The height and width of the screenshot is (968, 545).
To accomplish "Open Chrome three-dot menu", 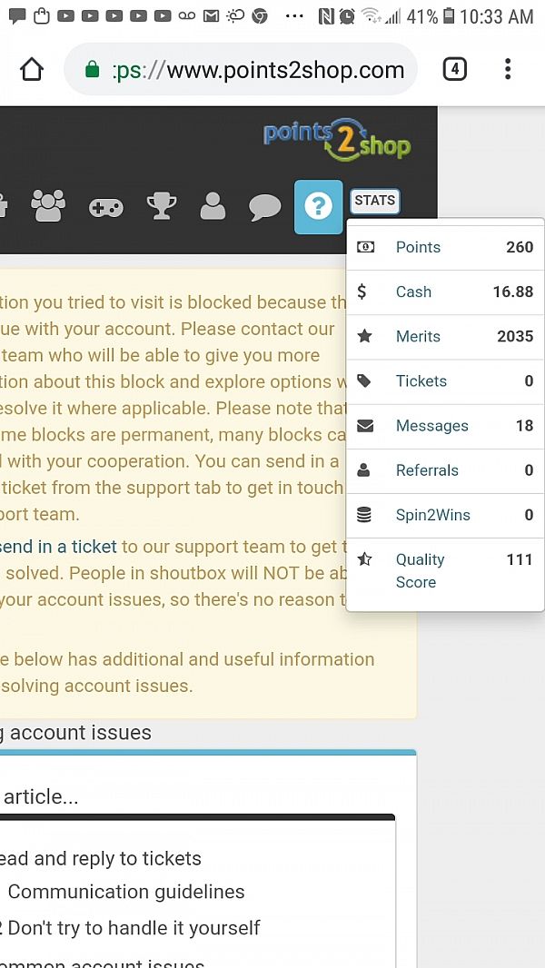I will pyautogui.click(x=507, y=70).
